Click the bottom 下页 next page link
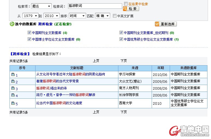This screenshot has width=211, height=139. [124, 112]
